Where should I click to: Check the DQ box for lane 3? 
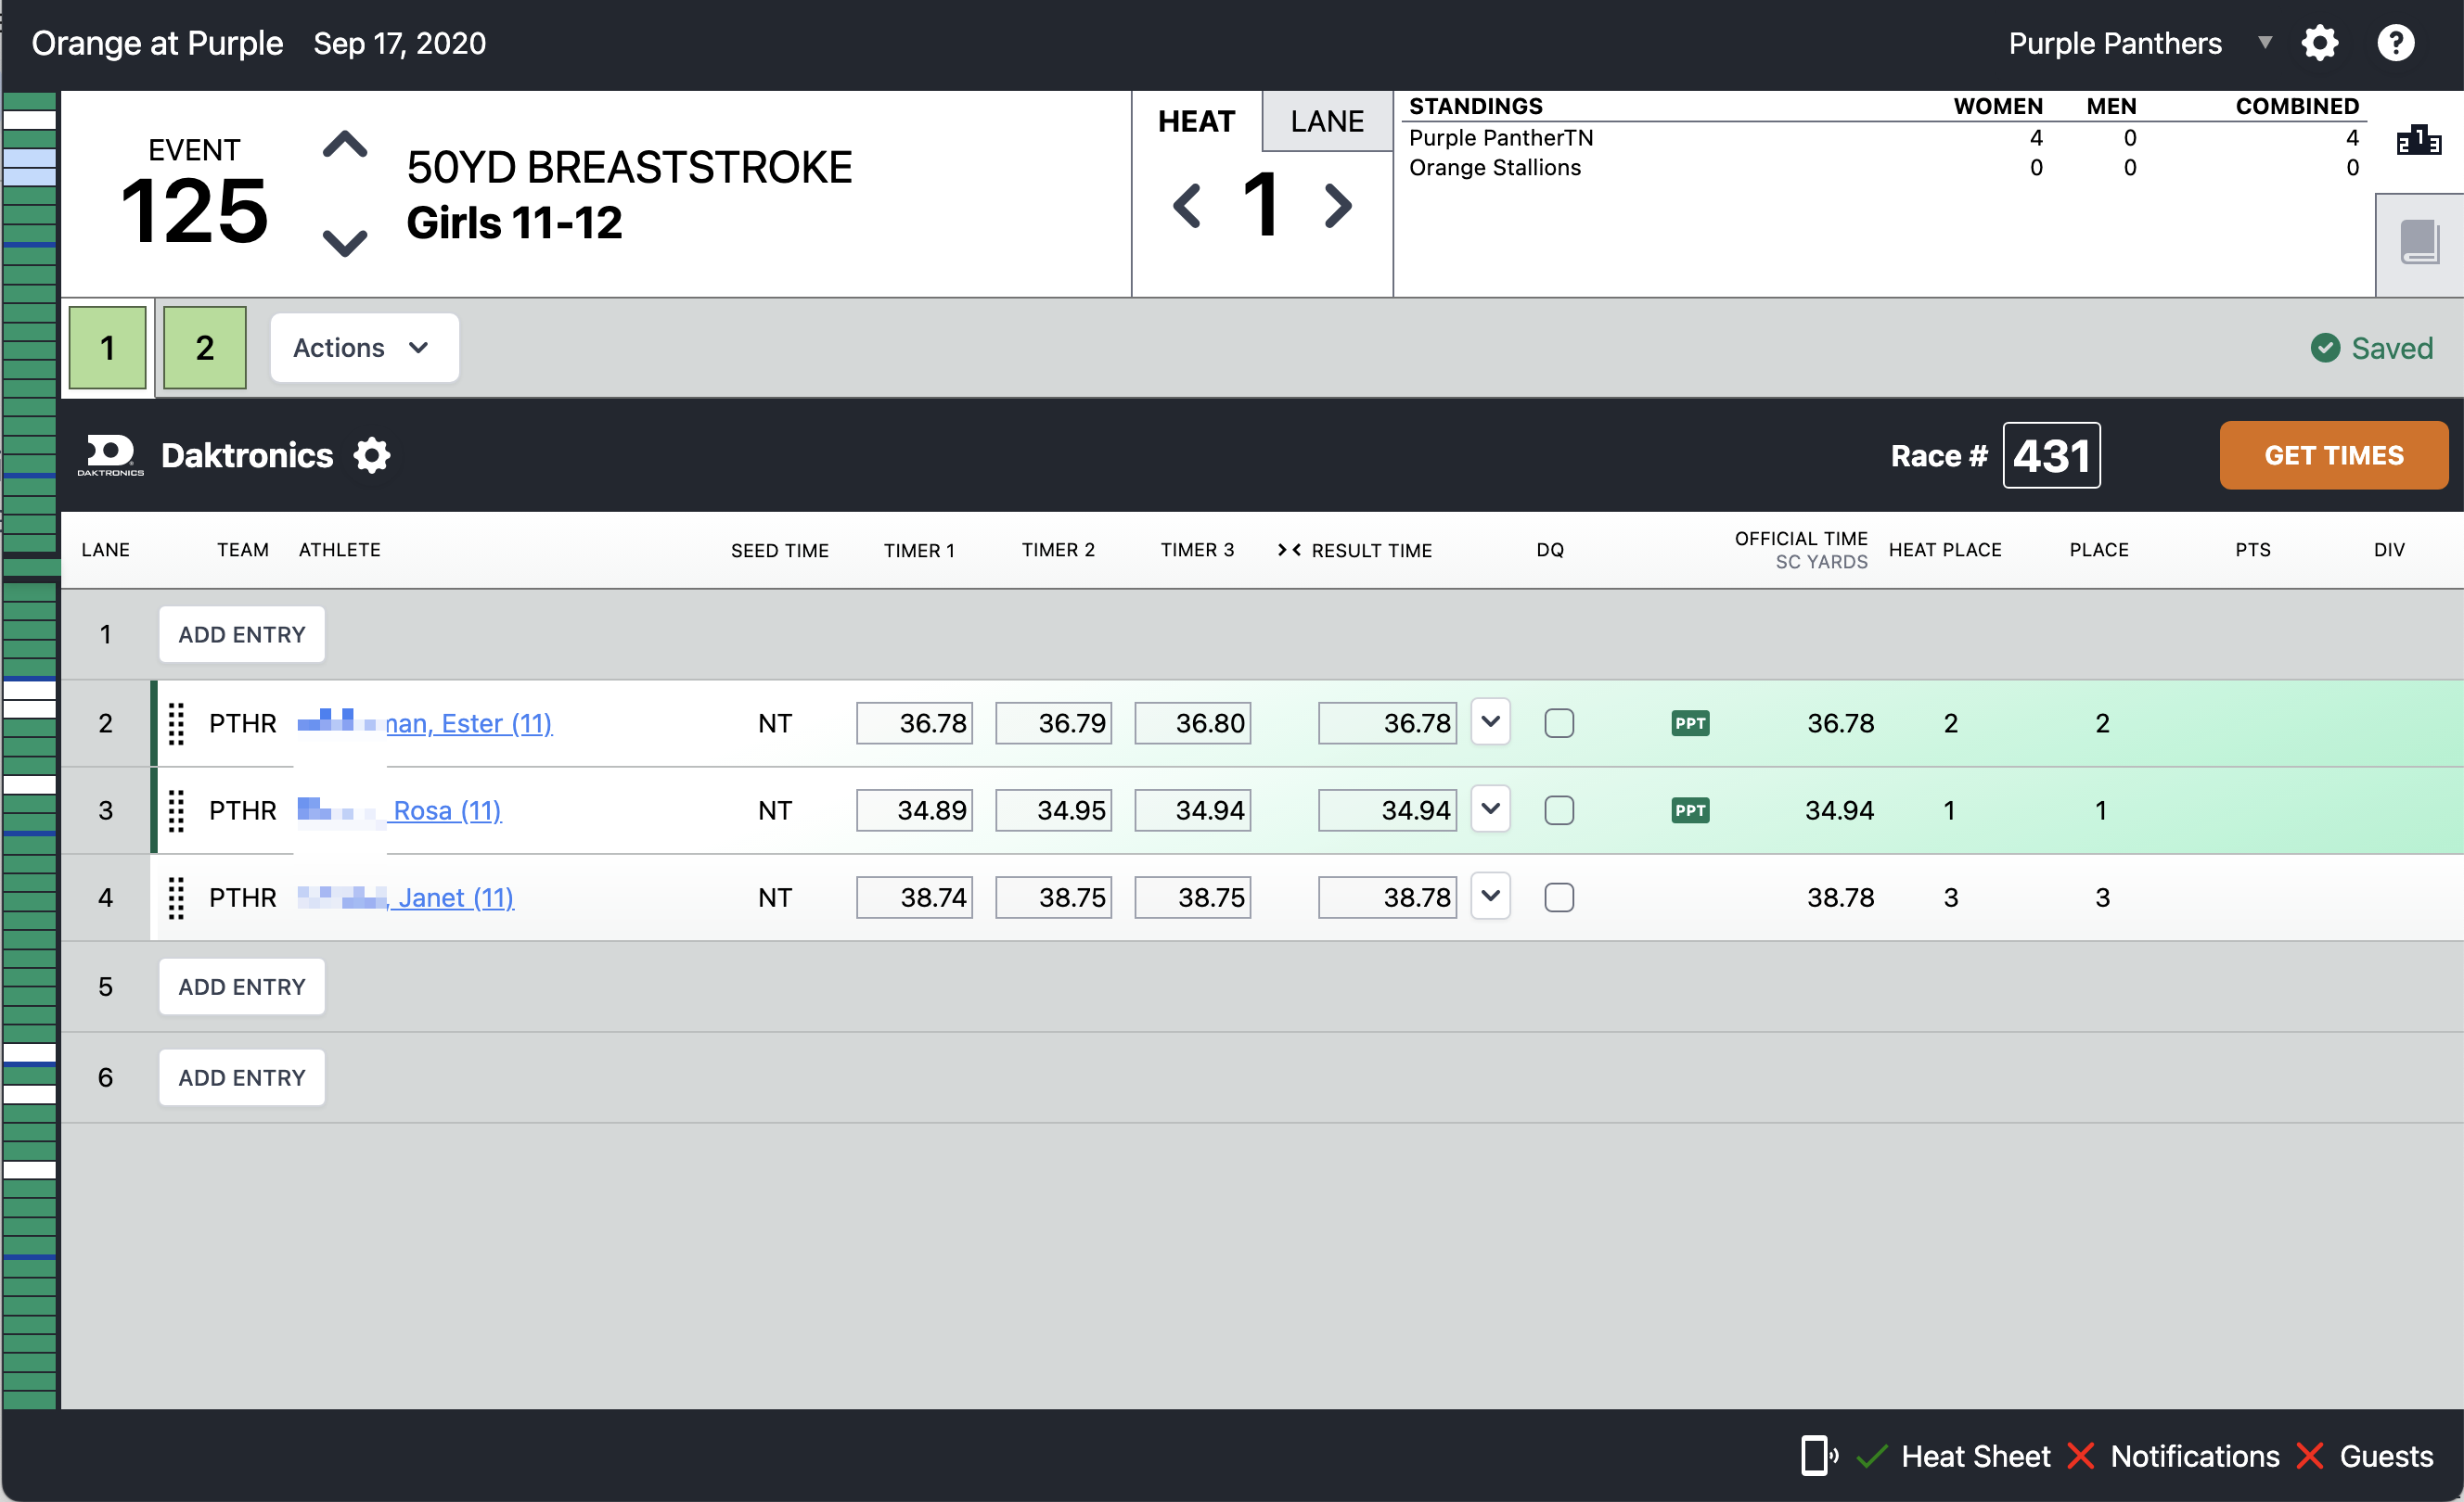pos(1558,810)
